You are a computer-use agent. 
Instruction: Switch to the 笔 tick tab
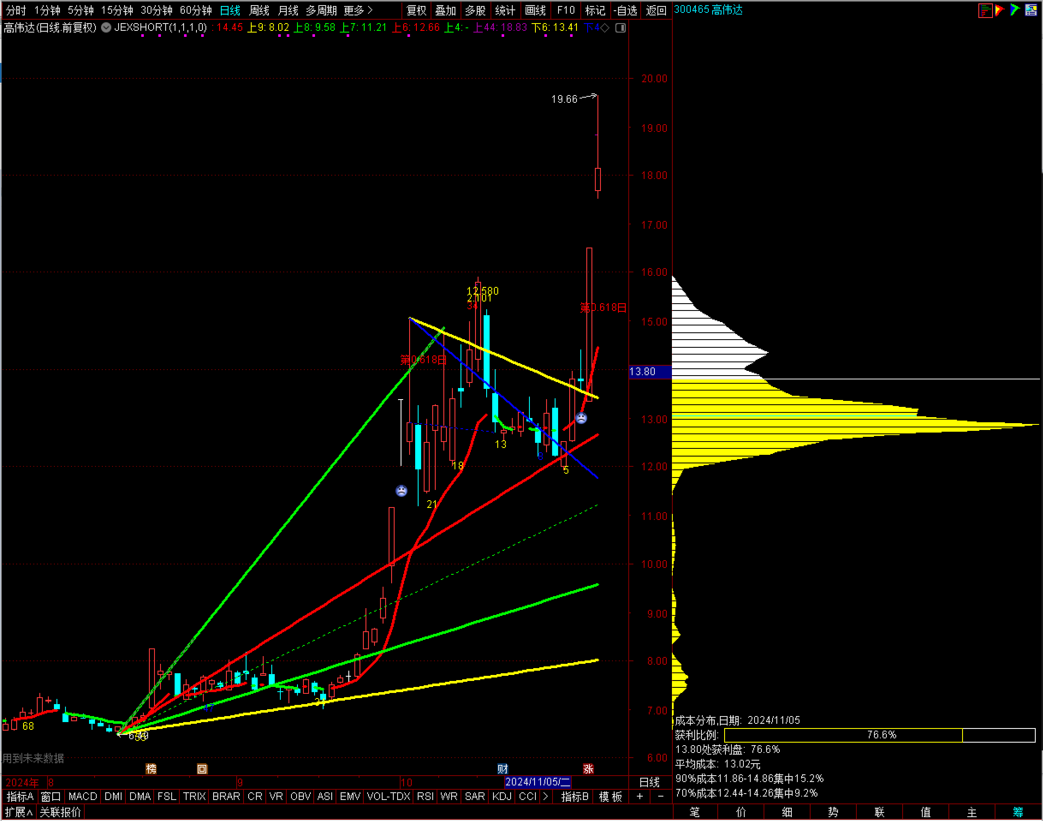[695, 812]
